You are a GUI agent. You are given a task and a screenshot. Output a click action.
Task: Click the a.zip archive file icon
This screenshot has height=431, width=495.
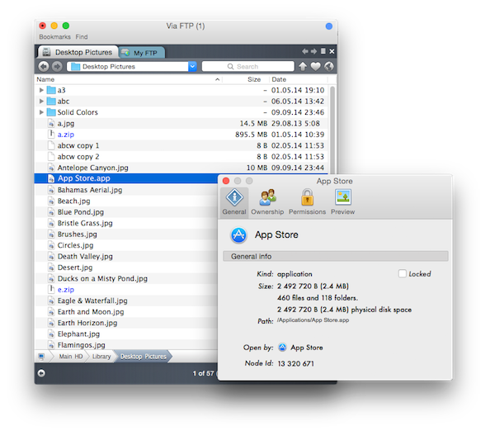pos(51,135)
